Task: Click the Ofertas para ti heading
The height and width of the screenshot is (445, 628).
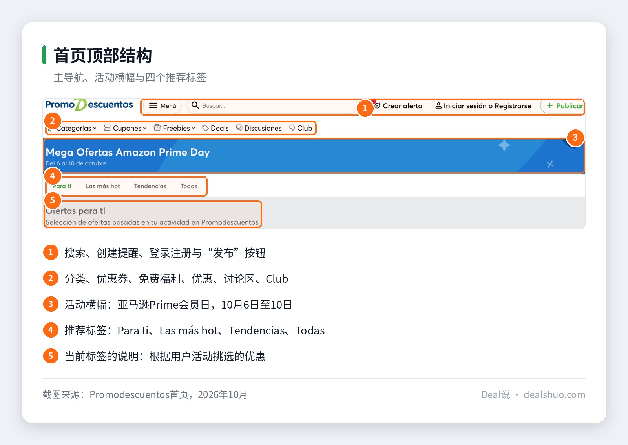Action: [x=75, y=211]
